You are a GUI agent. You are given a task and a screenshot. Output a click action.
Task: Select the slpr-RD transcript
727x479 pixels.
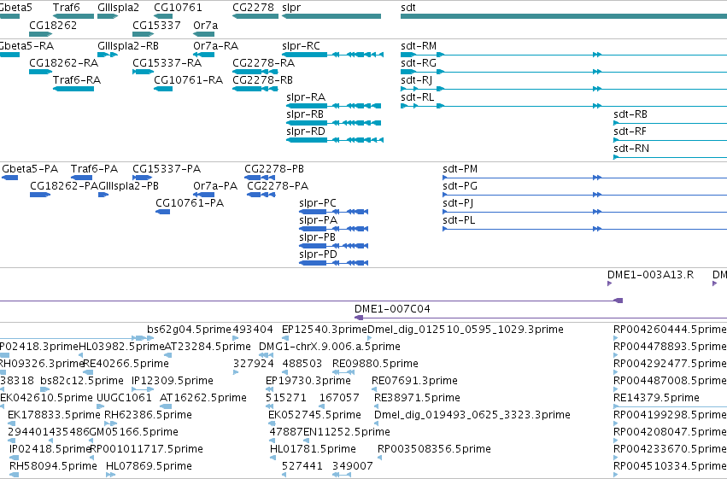tap(335, 140)
